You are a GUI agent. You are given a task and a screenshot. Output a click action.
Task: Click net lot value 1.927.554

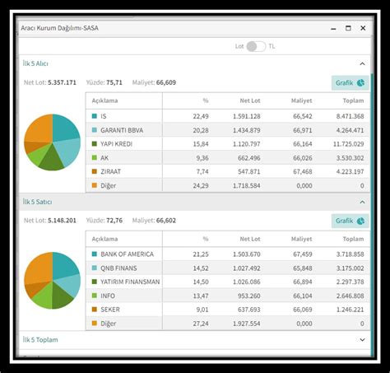pos(247,324)
